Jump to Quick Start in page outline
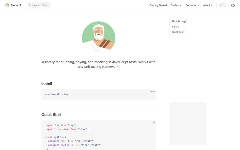The width and height of the screenshot is (240, 150). (178, 32)
